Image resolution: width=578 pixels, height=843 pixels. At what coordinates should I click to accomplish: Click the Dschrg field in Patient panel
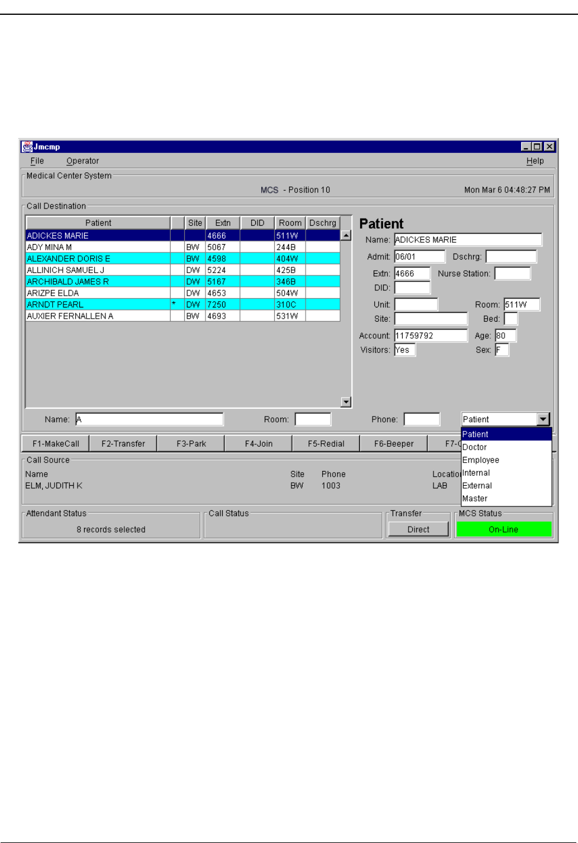(511, 257)
